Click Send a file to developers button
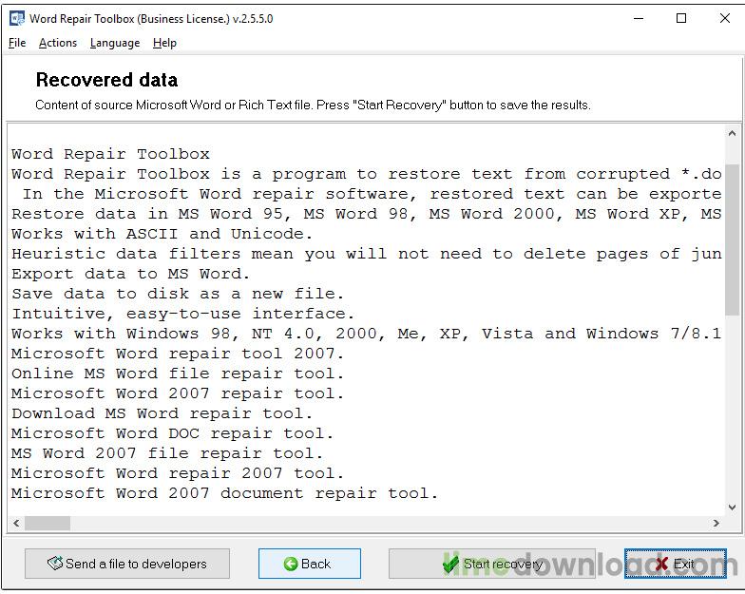Image resolution: width=745 pixels, height=594 pixels. (x=127, y=564)
